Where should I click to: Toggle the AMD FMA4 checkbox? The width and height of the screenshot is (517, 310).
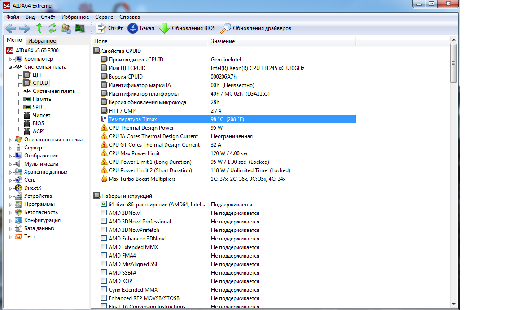[104, 255]
